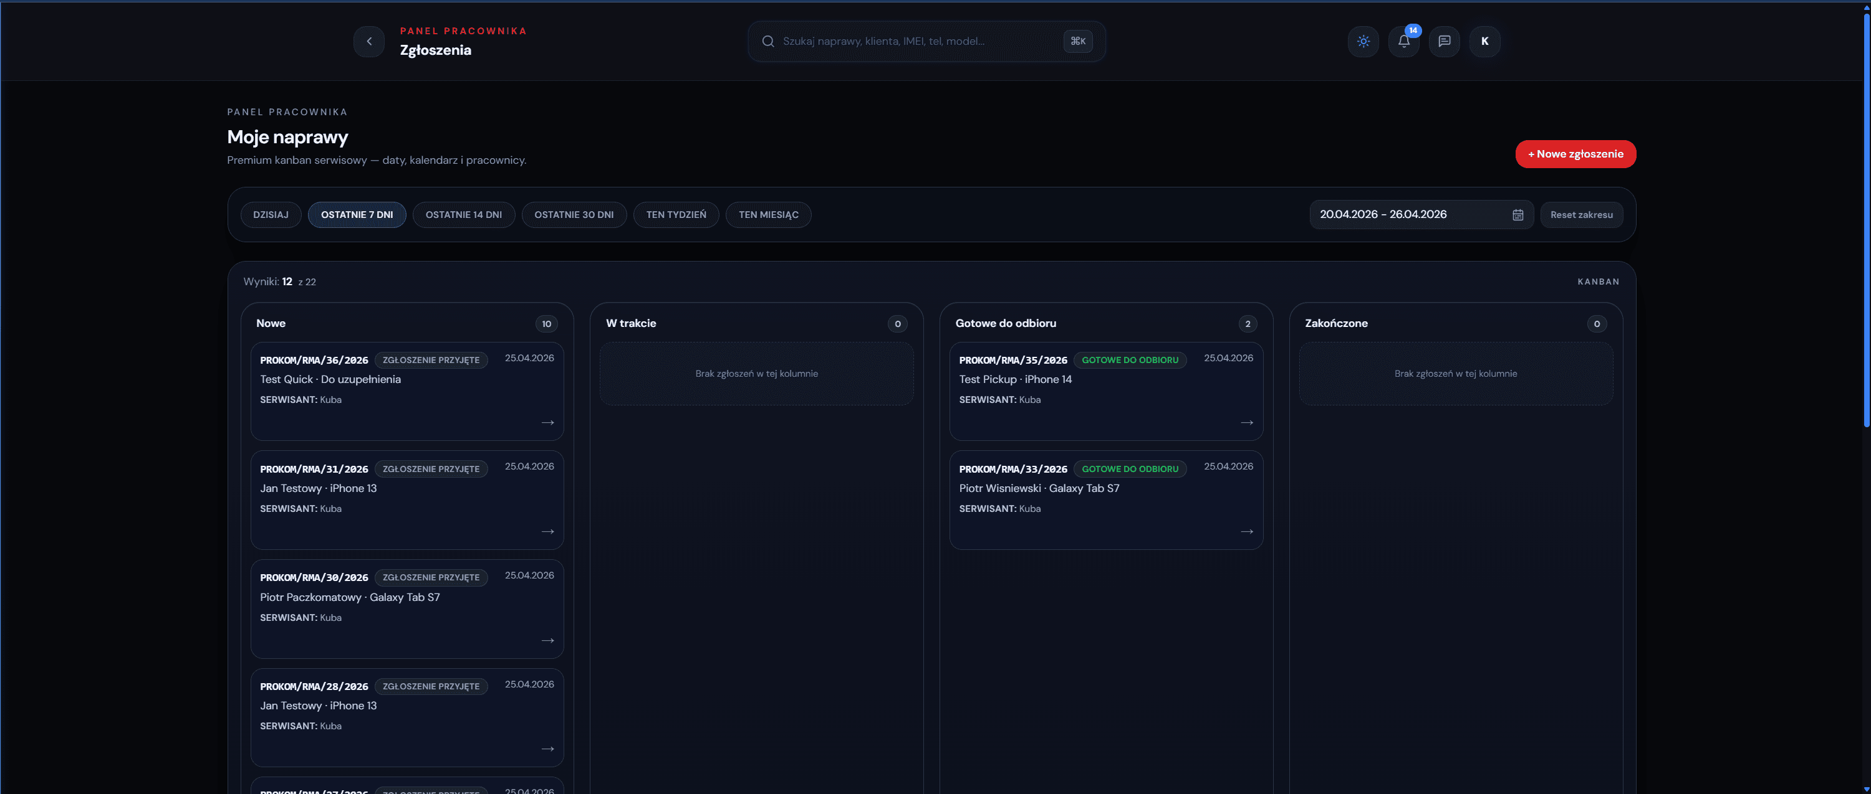
Task: Click the + Nowe zgłoszenie button
Action: [x=1575, y=154]
